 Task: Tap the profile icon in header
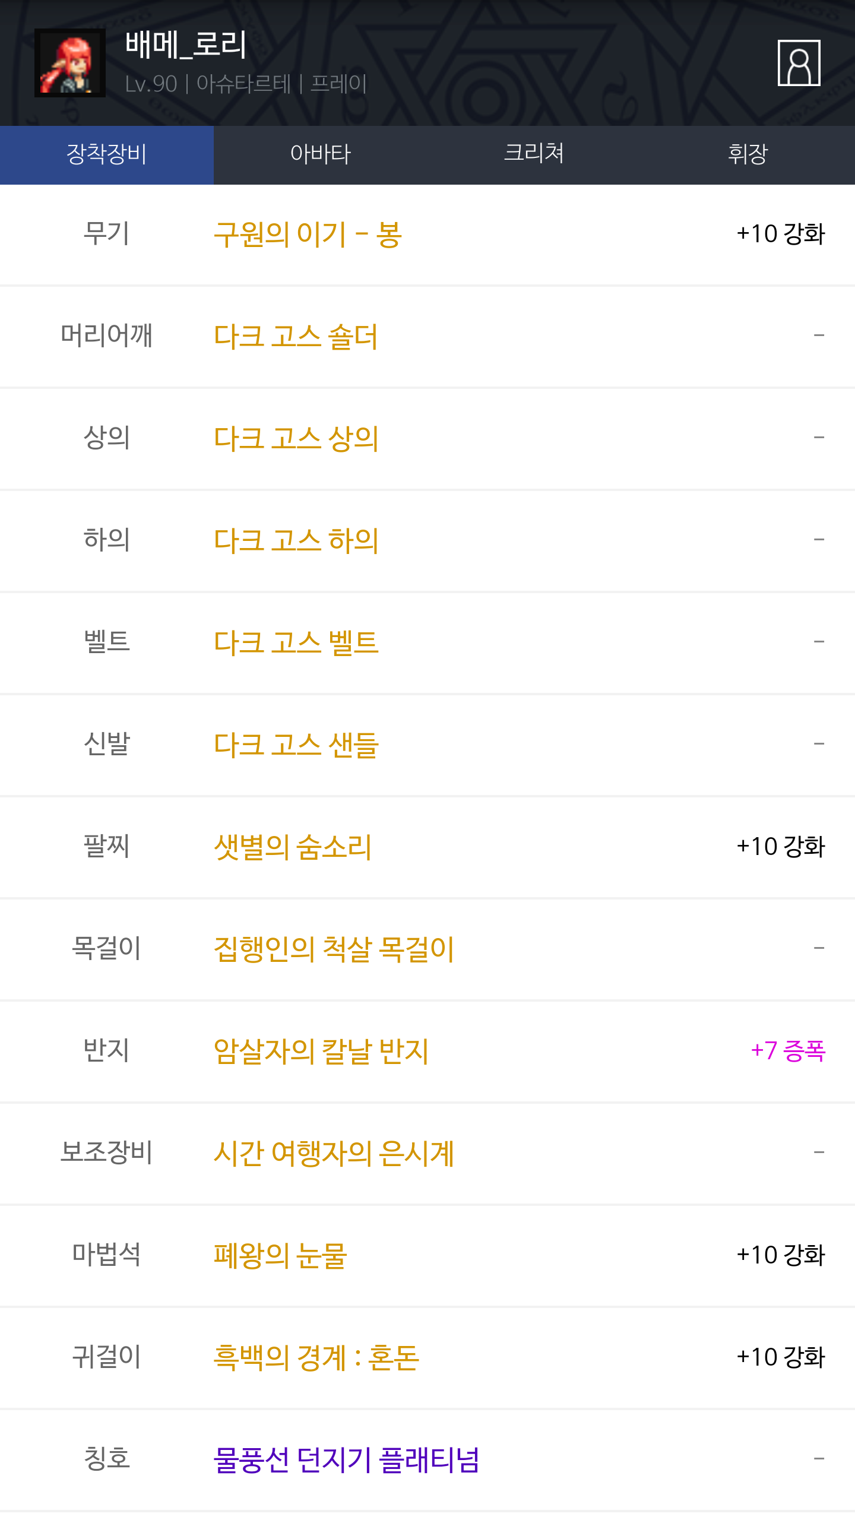[x=799, y=63]
